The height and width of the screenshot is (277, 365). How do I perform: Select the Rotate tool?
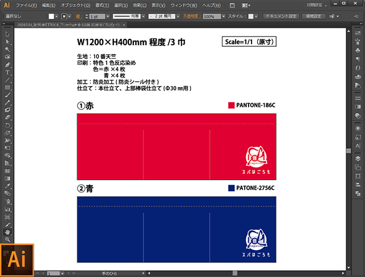click(x=7, y=125)
